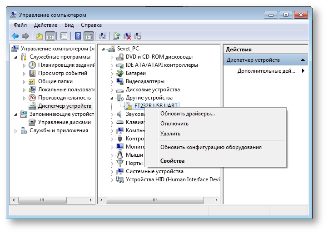The height and width of the screenshot is (234, 328).
Task: Expand Дисковые устройства category
Action: [x=112, y=90]
